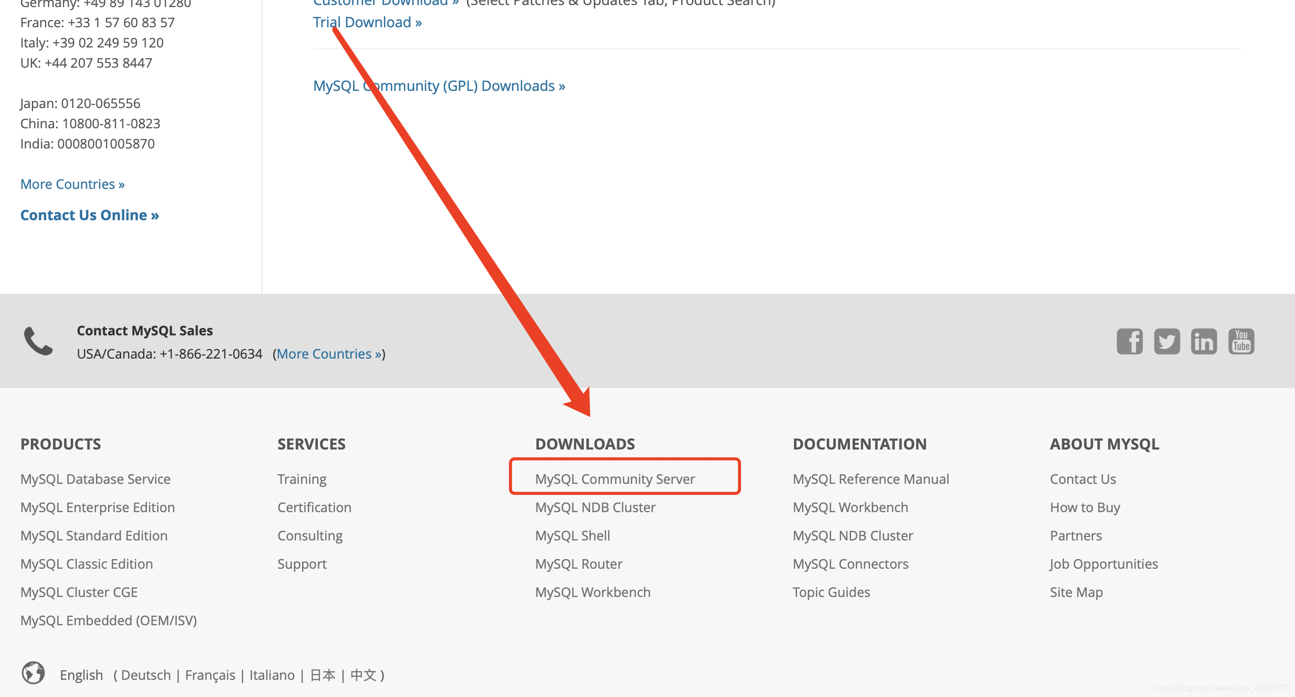The height and width of the screenshot is (697, 1295).
Task: Open the YouTube social icon
Action: tap(1241, 341)
